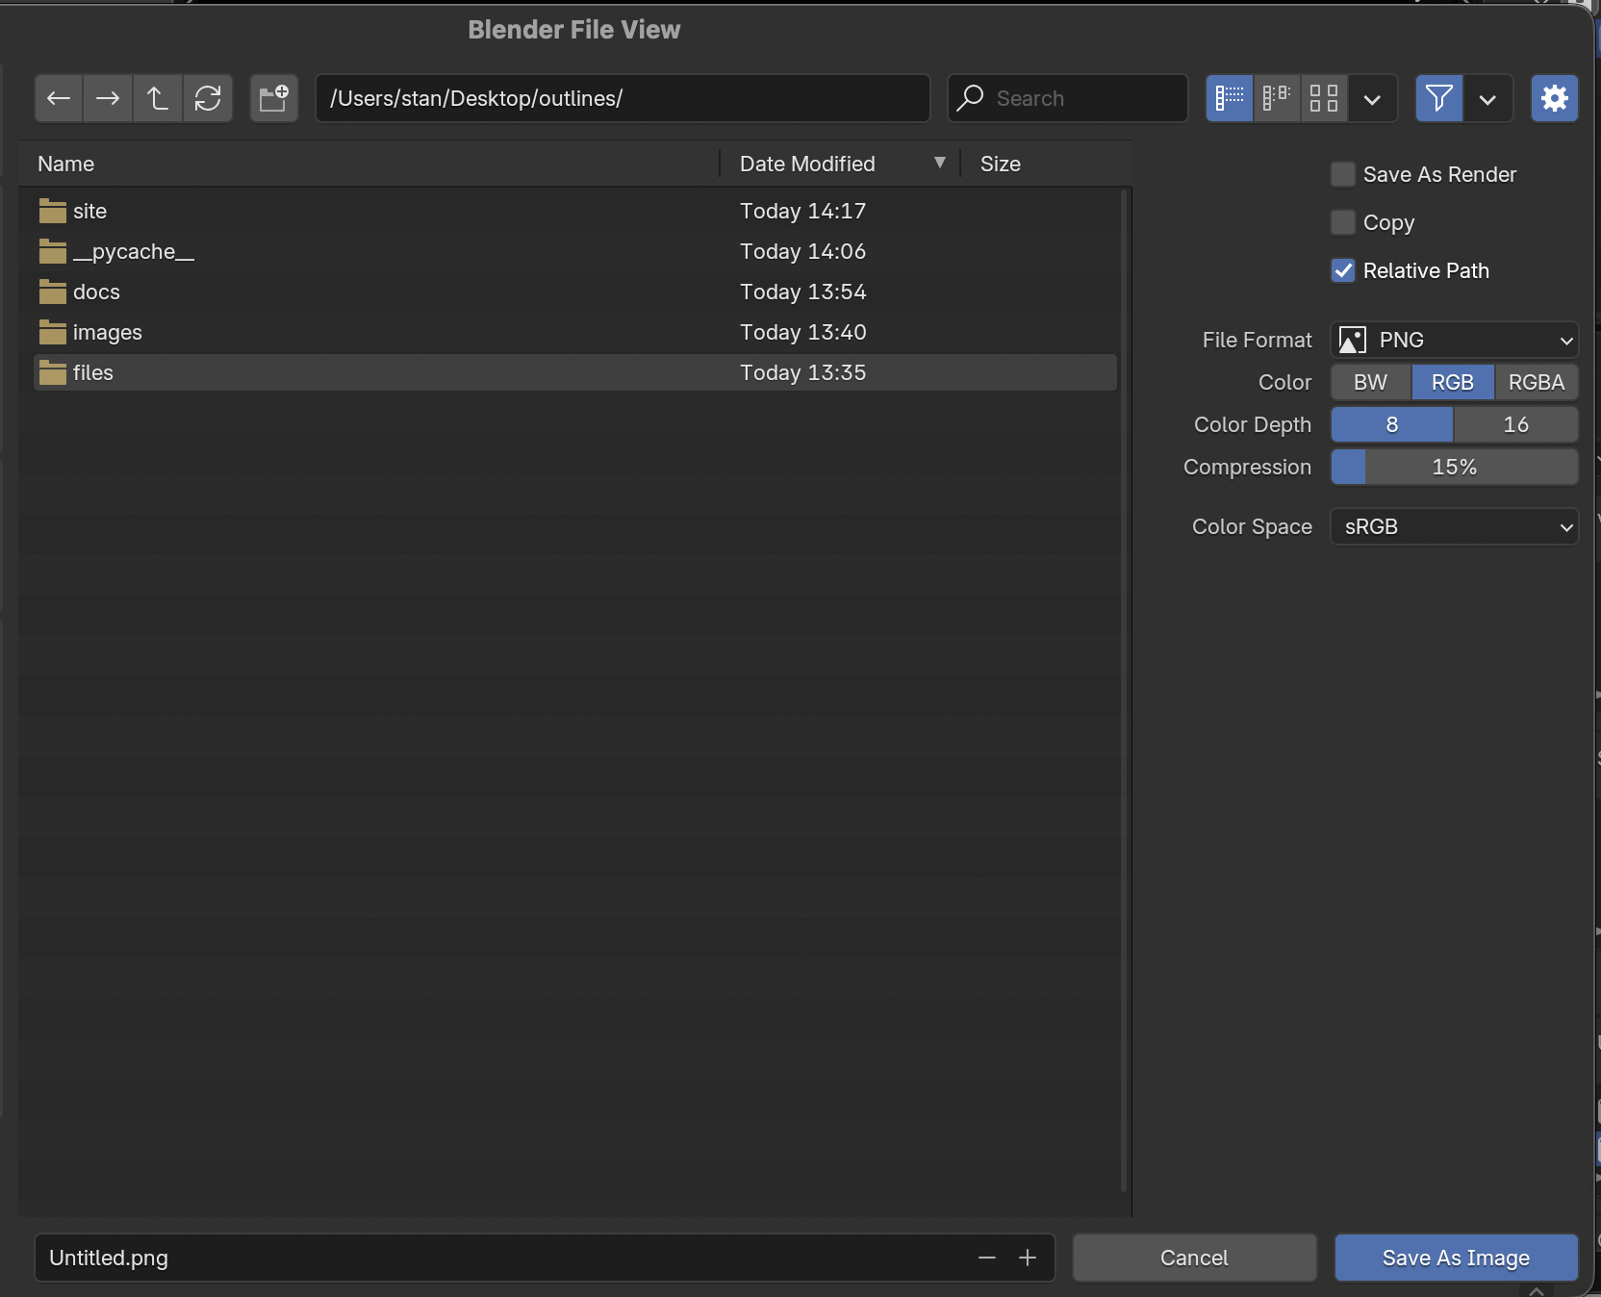Expand display settings dropdown arrow
Viewport: 1601px width, 1297px height.
(1373, 98)
